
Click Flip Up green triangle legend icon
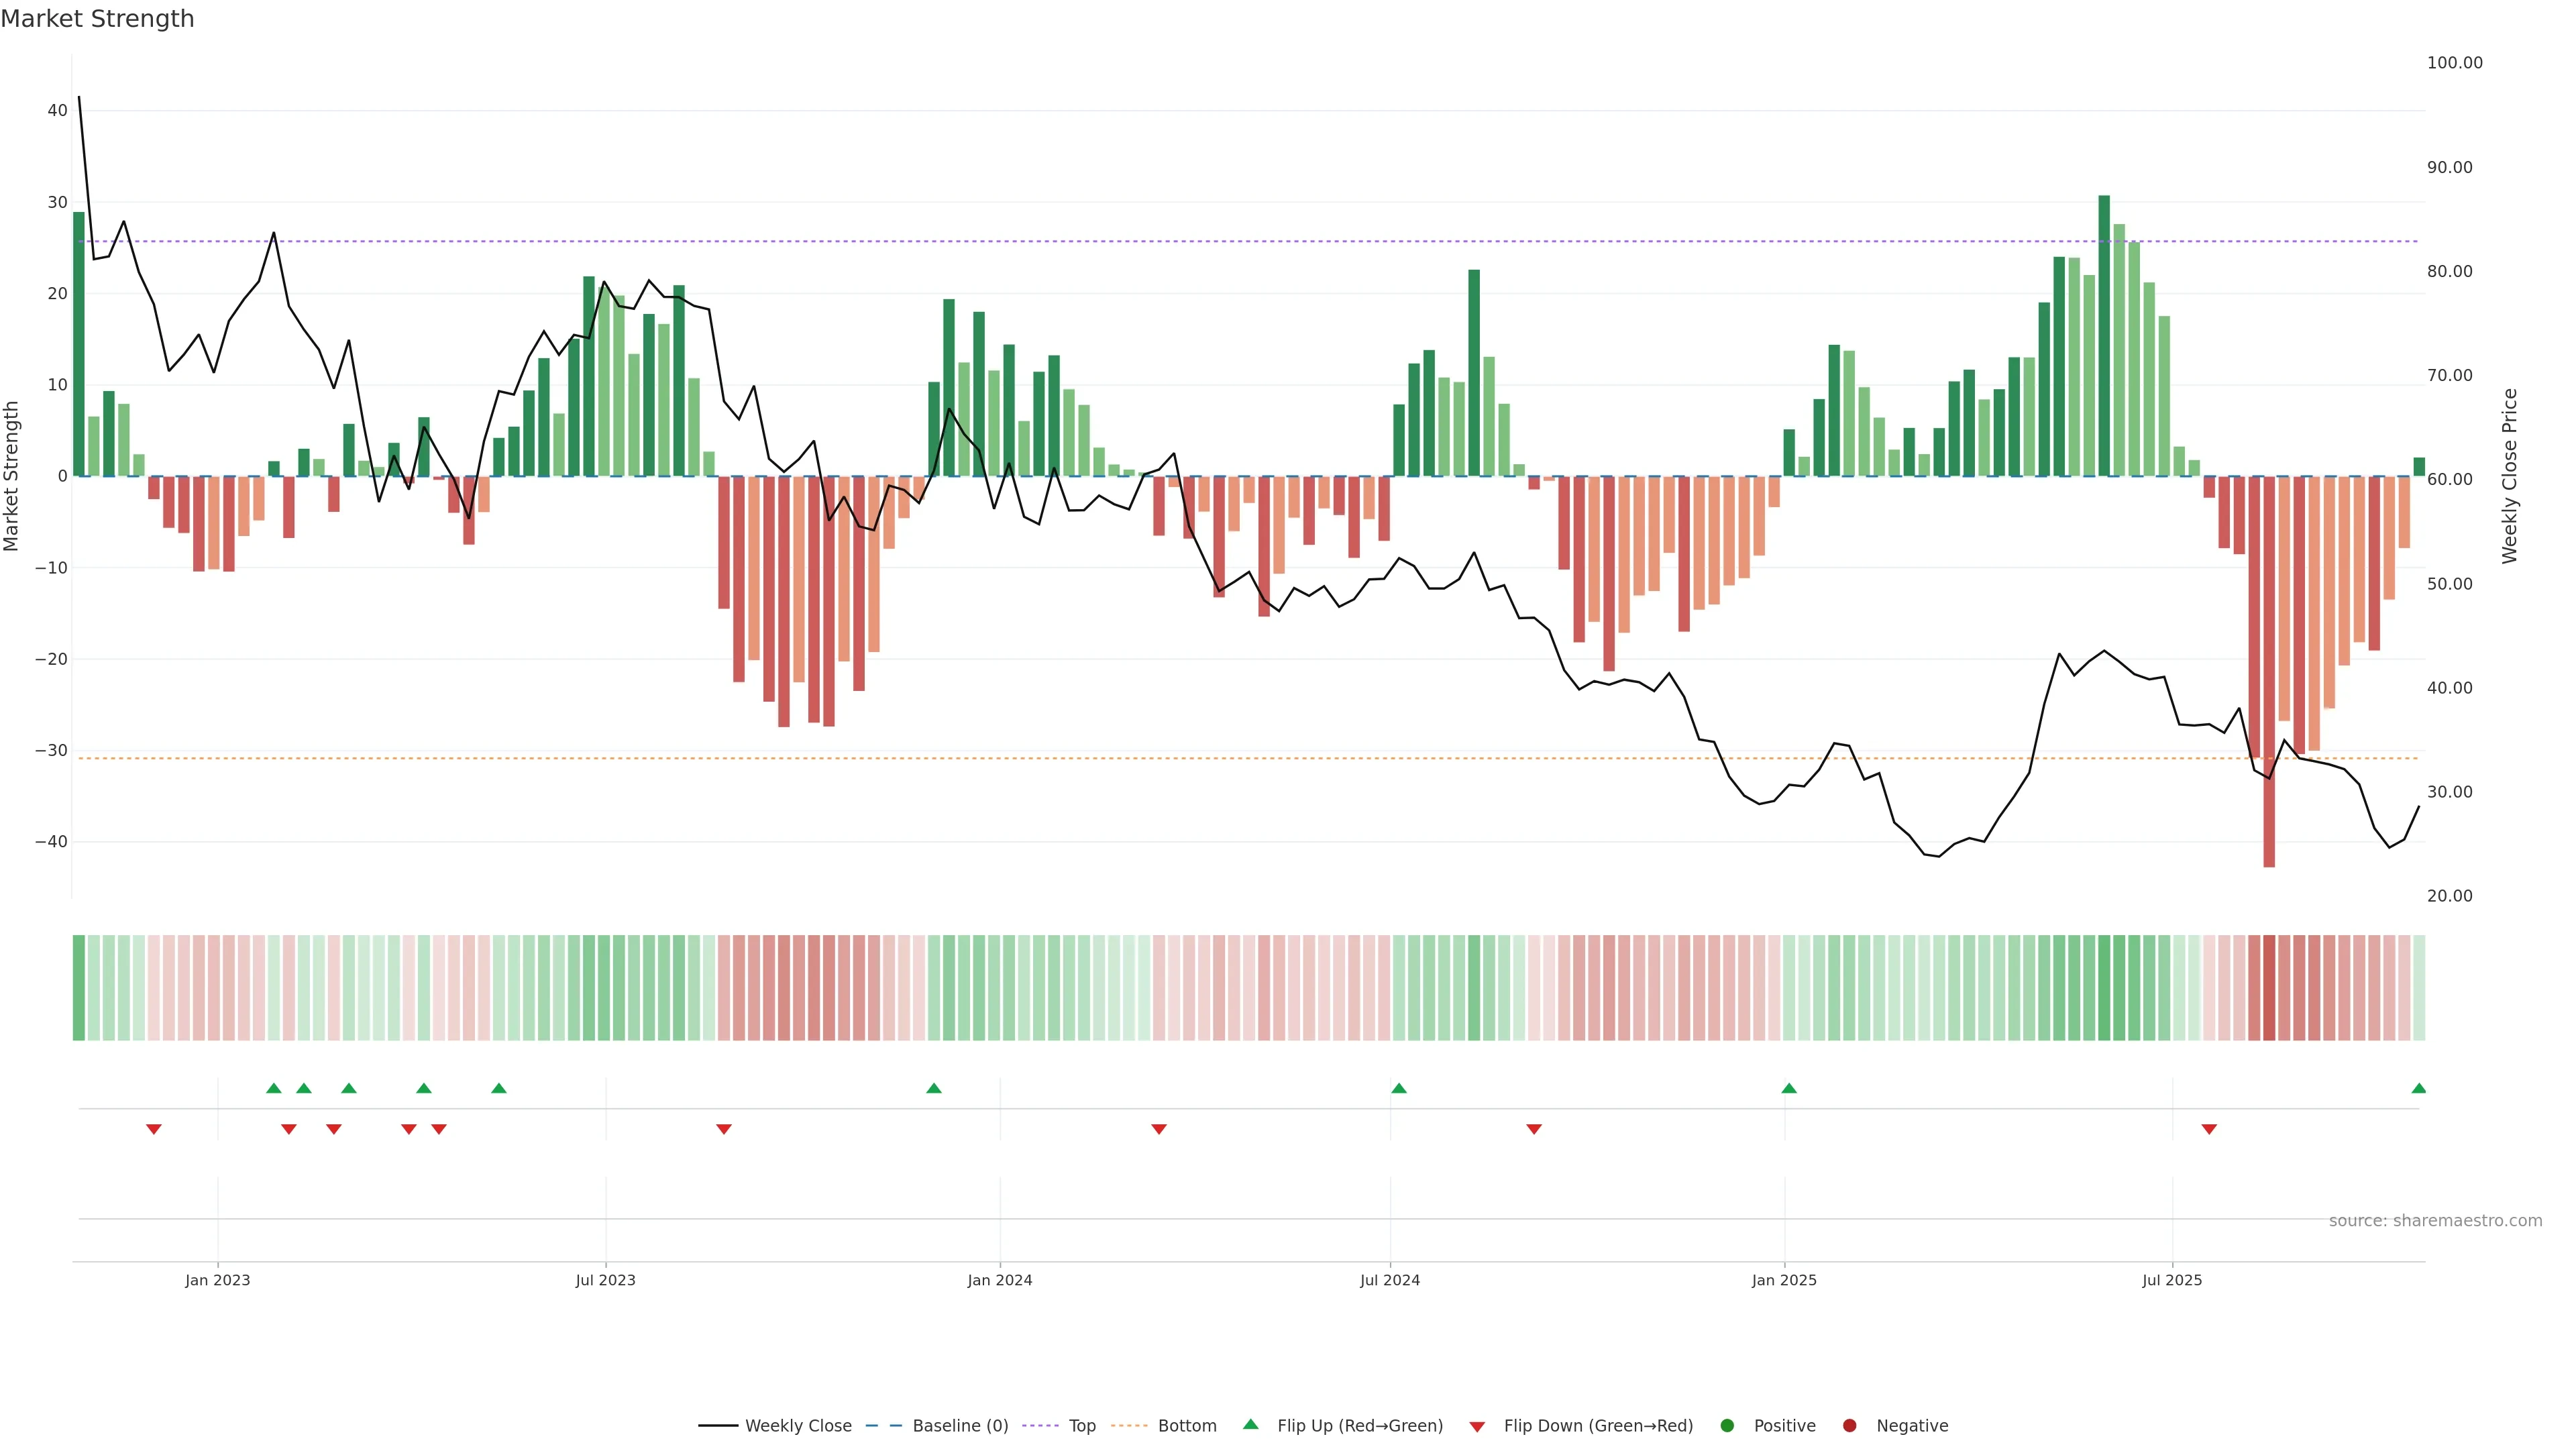tap(1250, 1424)
